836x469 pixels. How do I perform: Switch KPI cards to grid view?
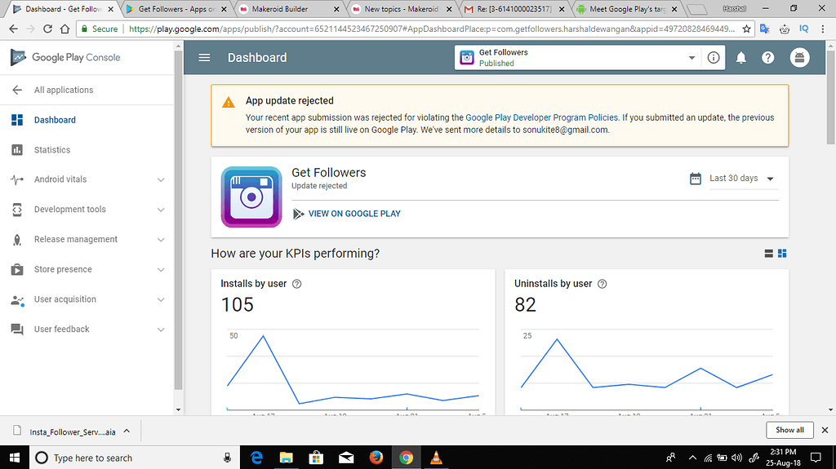(x=782, y=254)
